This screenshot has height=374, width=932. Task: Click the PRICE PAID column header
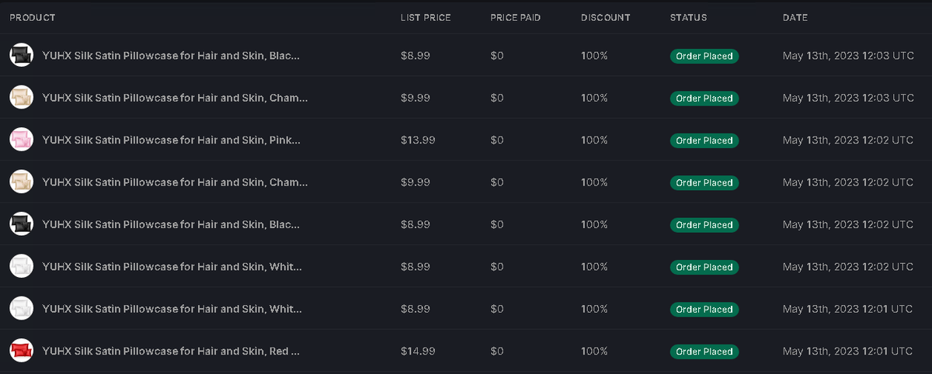(516, 18)
